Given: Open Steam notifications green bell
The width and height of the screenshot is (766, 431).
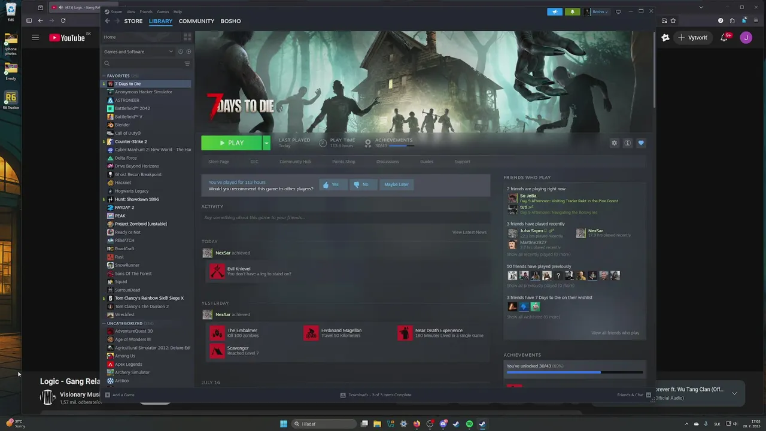Looking at the screenshot, I should 572,11.
